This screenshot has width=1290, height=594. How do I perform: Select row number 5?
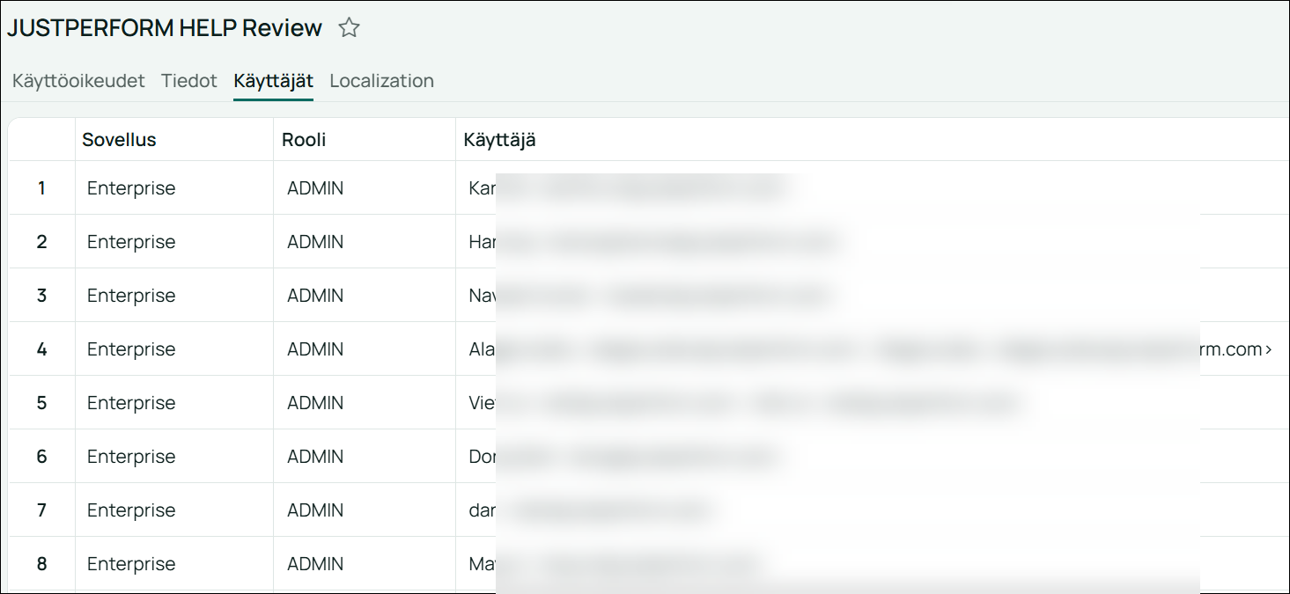coord(41,403)
